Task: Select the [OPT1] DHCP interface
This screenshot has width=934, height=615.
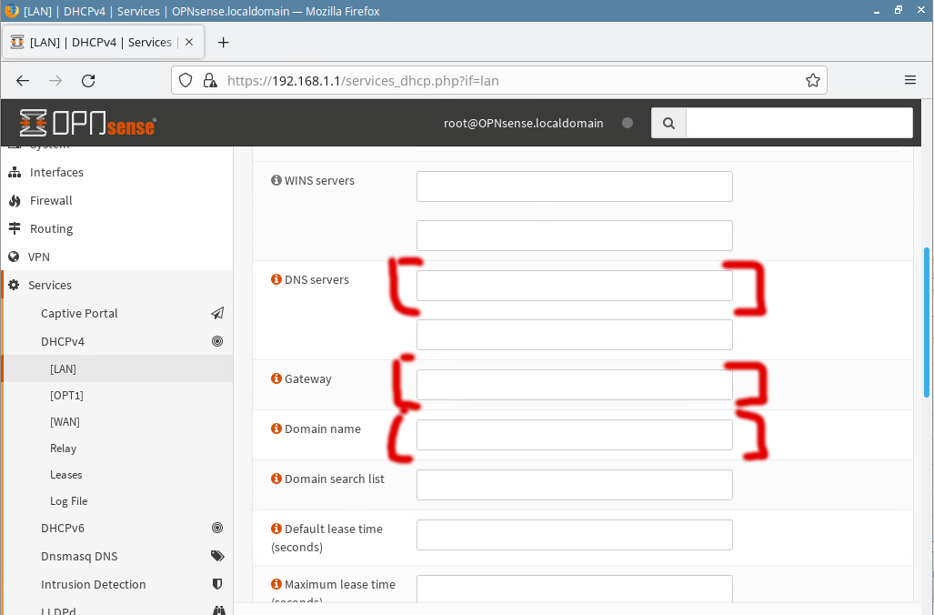Action: (x=66, y=396)
